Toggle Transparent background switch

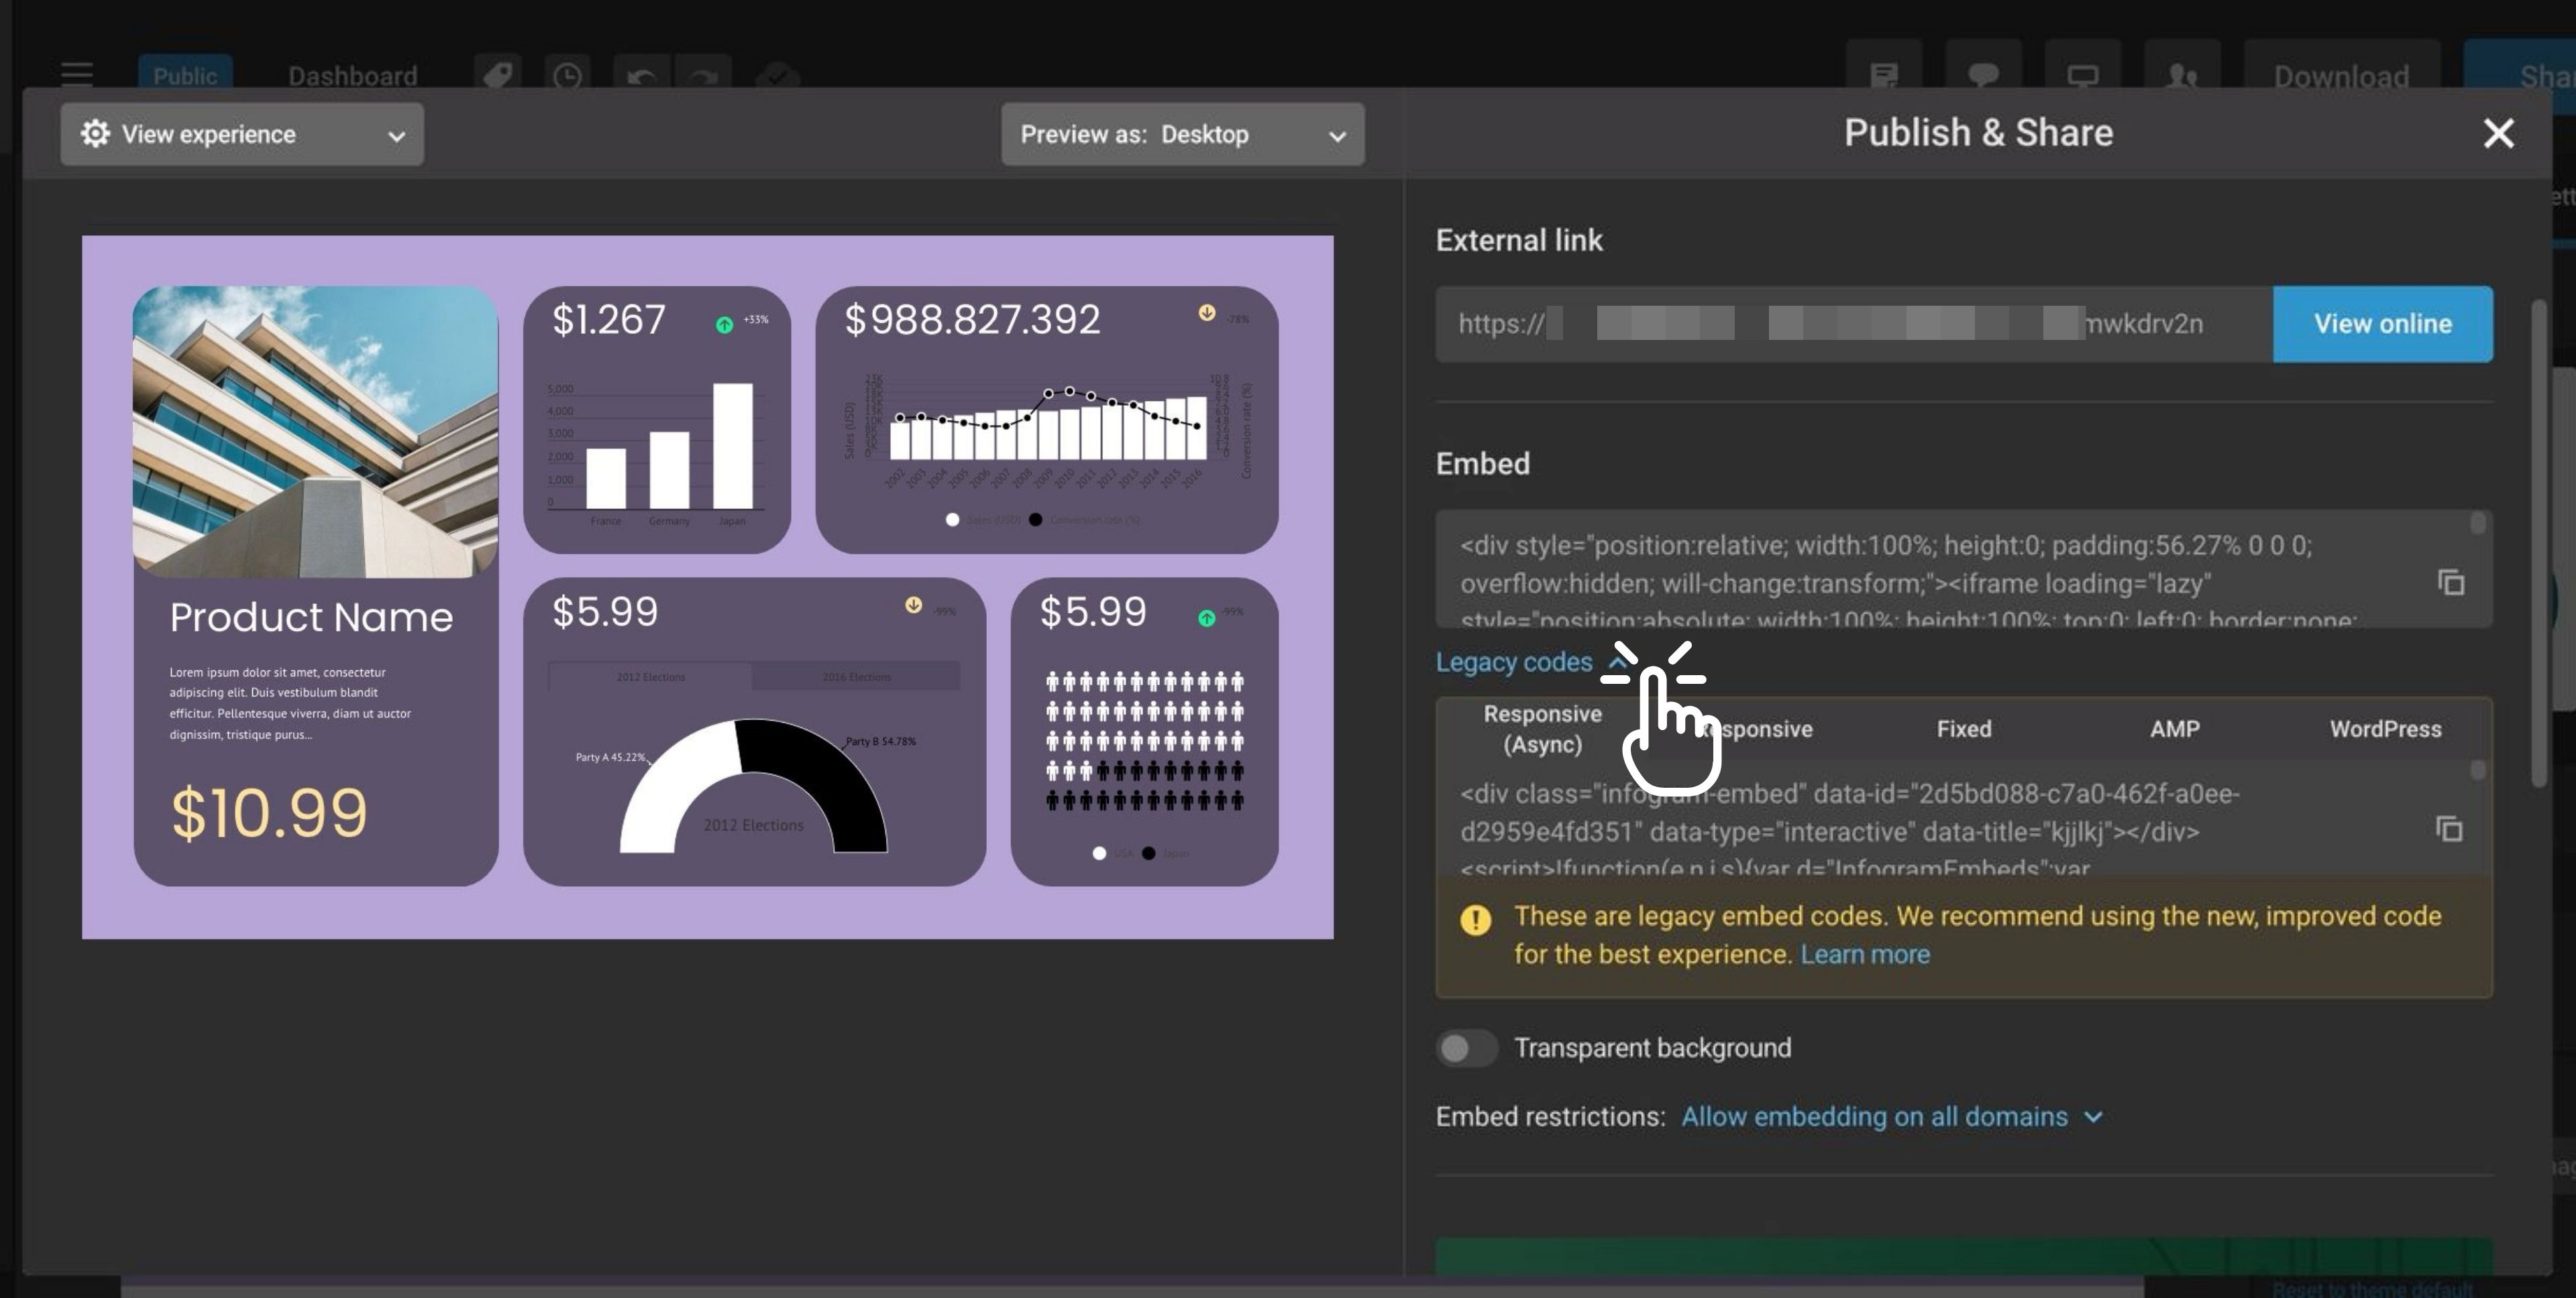(1466, 1047)
